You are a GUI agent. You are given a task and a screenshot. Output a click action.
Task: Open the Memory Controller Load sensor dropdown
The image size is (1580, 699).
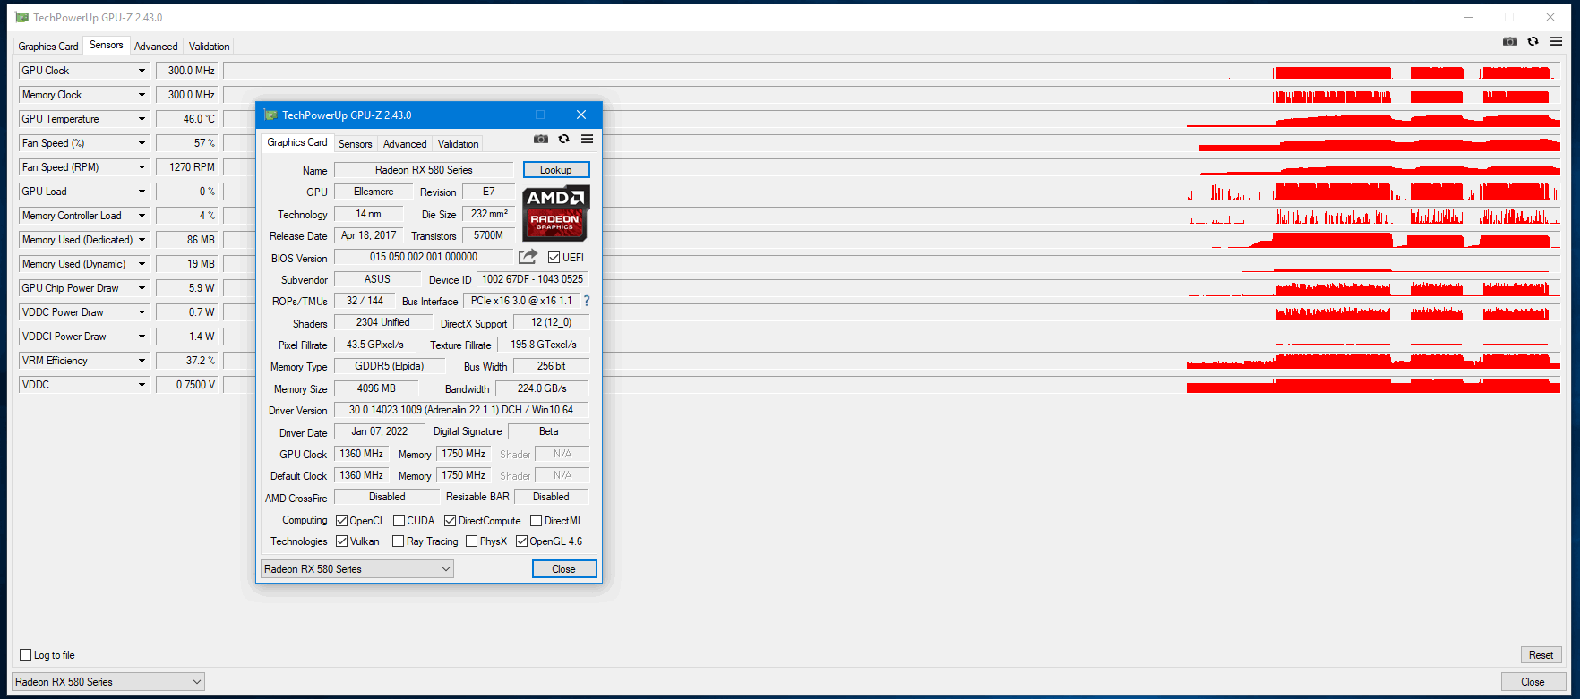142,216
